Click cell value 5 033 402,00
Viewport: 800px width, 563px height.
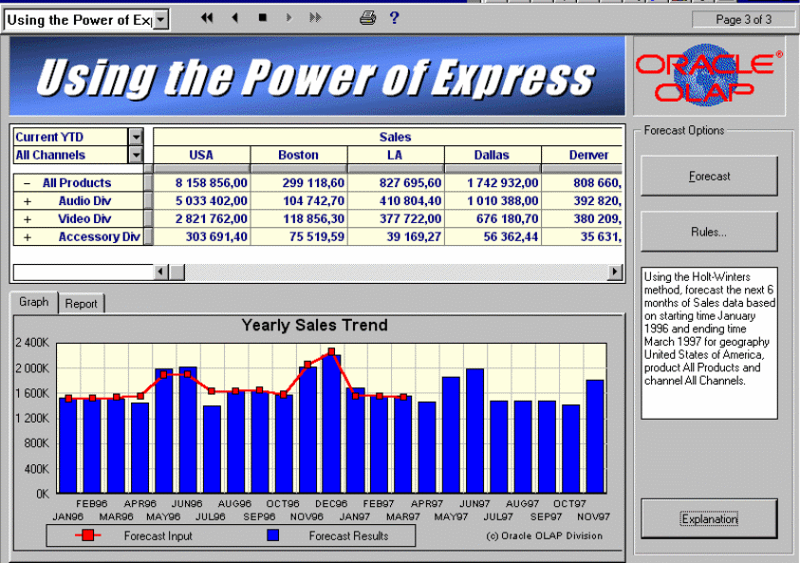(x=201, y=200)
